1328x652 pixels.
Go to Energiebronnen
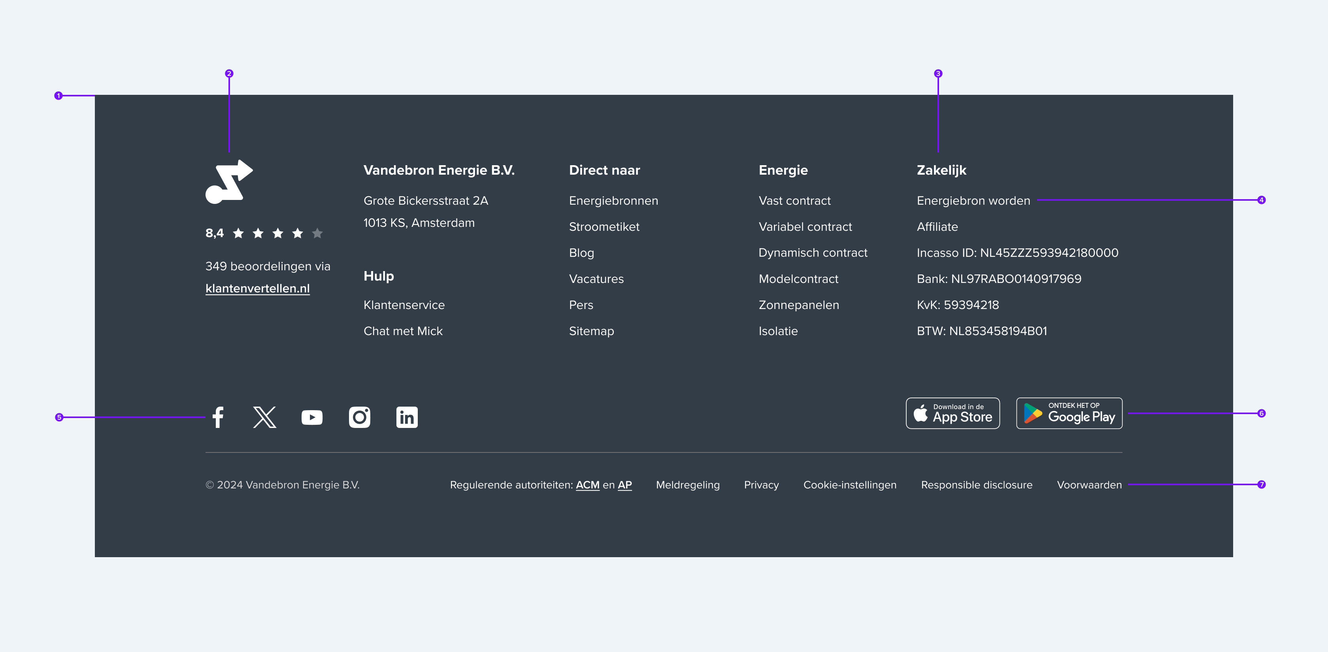[613, 200]
